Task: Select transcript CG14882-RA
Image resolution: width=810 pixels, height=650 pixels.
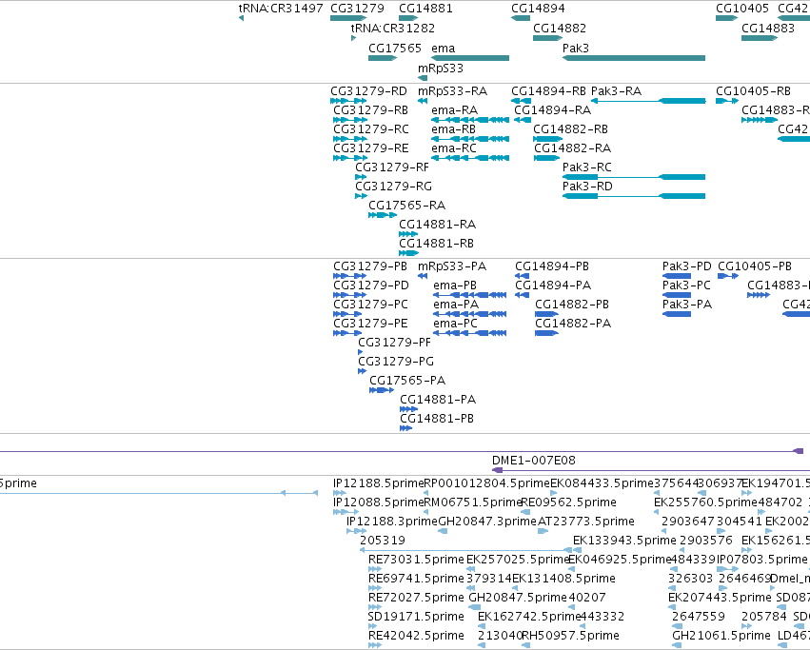Action: pyautogui.click(x=547, y=158)
